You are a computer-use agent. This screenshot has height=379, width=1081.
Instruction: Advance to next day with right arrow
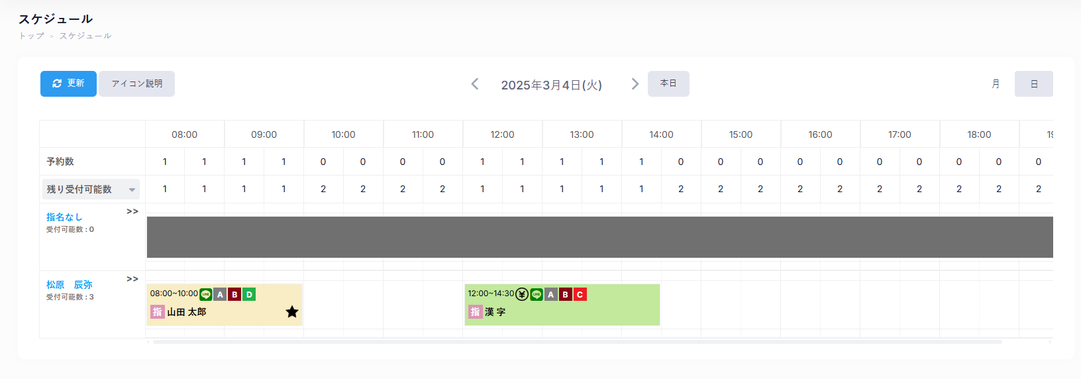635,84
